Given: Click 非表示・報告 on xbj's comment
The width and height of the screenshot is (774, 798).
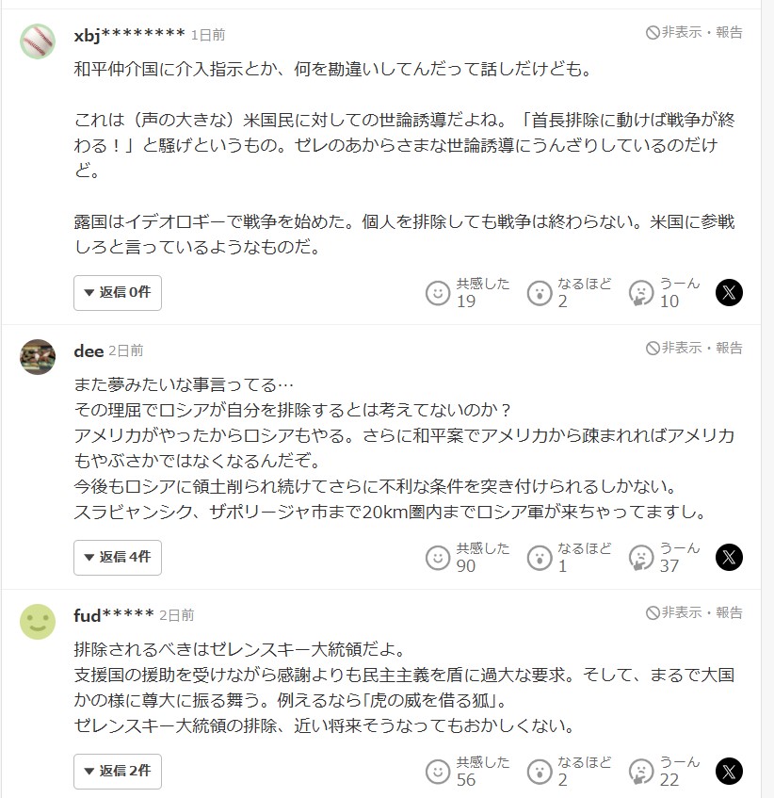Looking at the screenshot, I should click(x=694, y=32).
